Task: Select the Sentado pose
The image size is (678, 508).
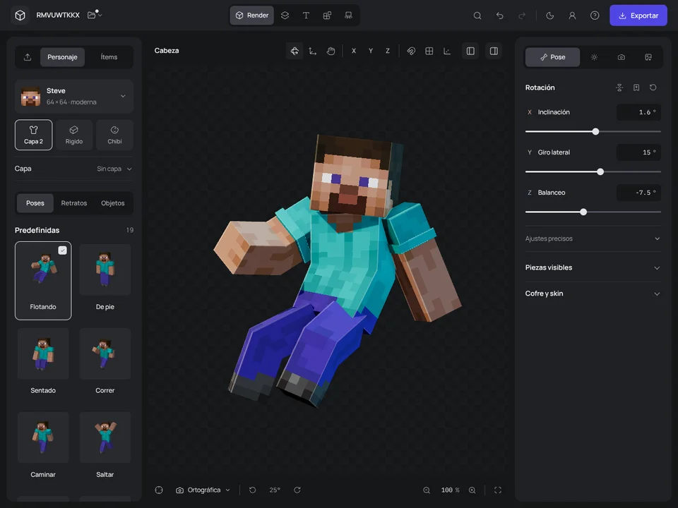Action: (43, 362)
